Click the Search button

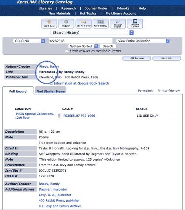pyautogui.click(x=108, y=46)
